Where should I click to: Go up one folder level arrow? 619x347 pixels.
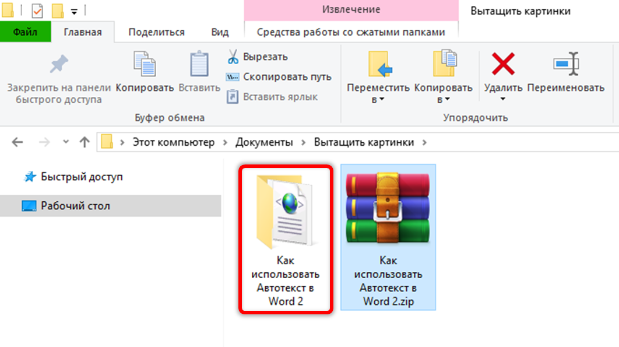click(x=84, y=142)
